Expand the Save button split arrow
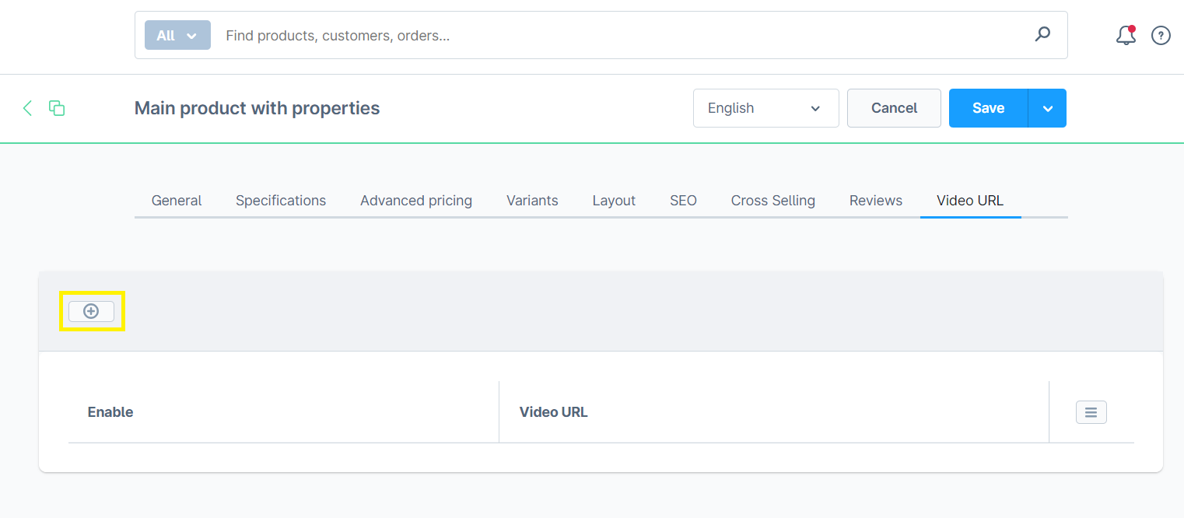The height and width of the screenshot is (518, 1184). click(1048, 108)
